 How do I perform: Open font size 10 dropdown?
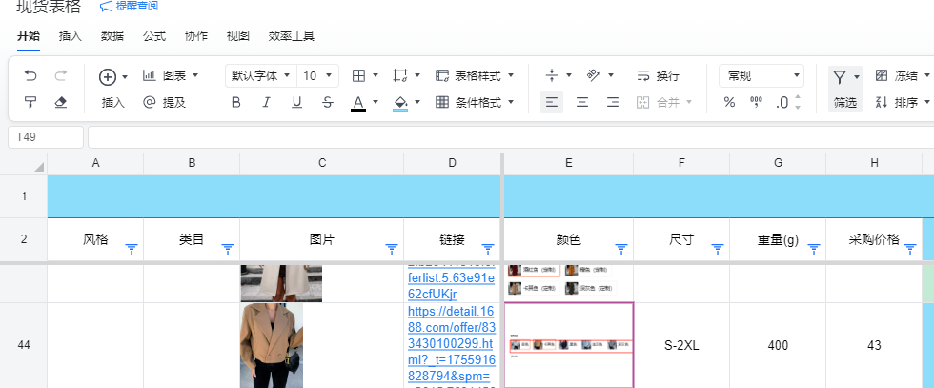(x=318, y=75)
